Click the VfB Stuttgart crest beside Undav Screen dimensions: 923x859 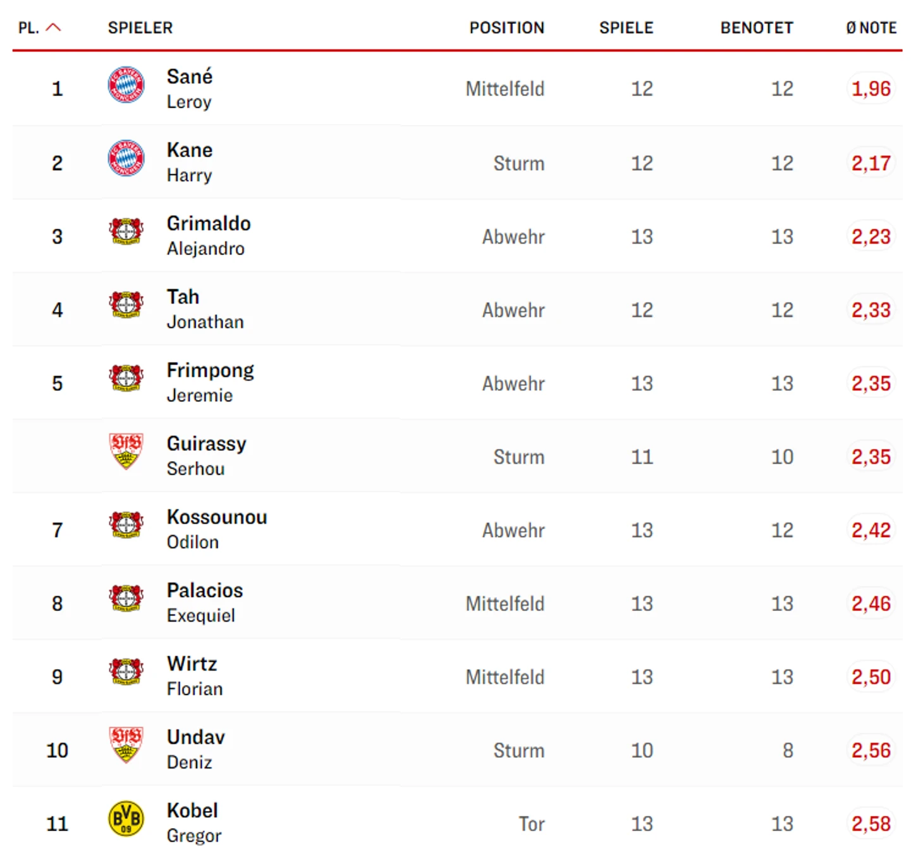click(126, 745)
